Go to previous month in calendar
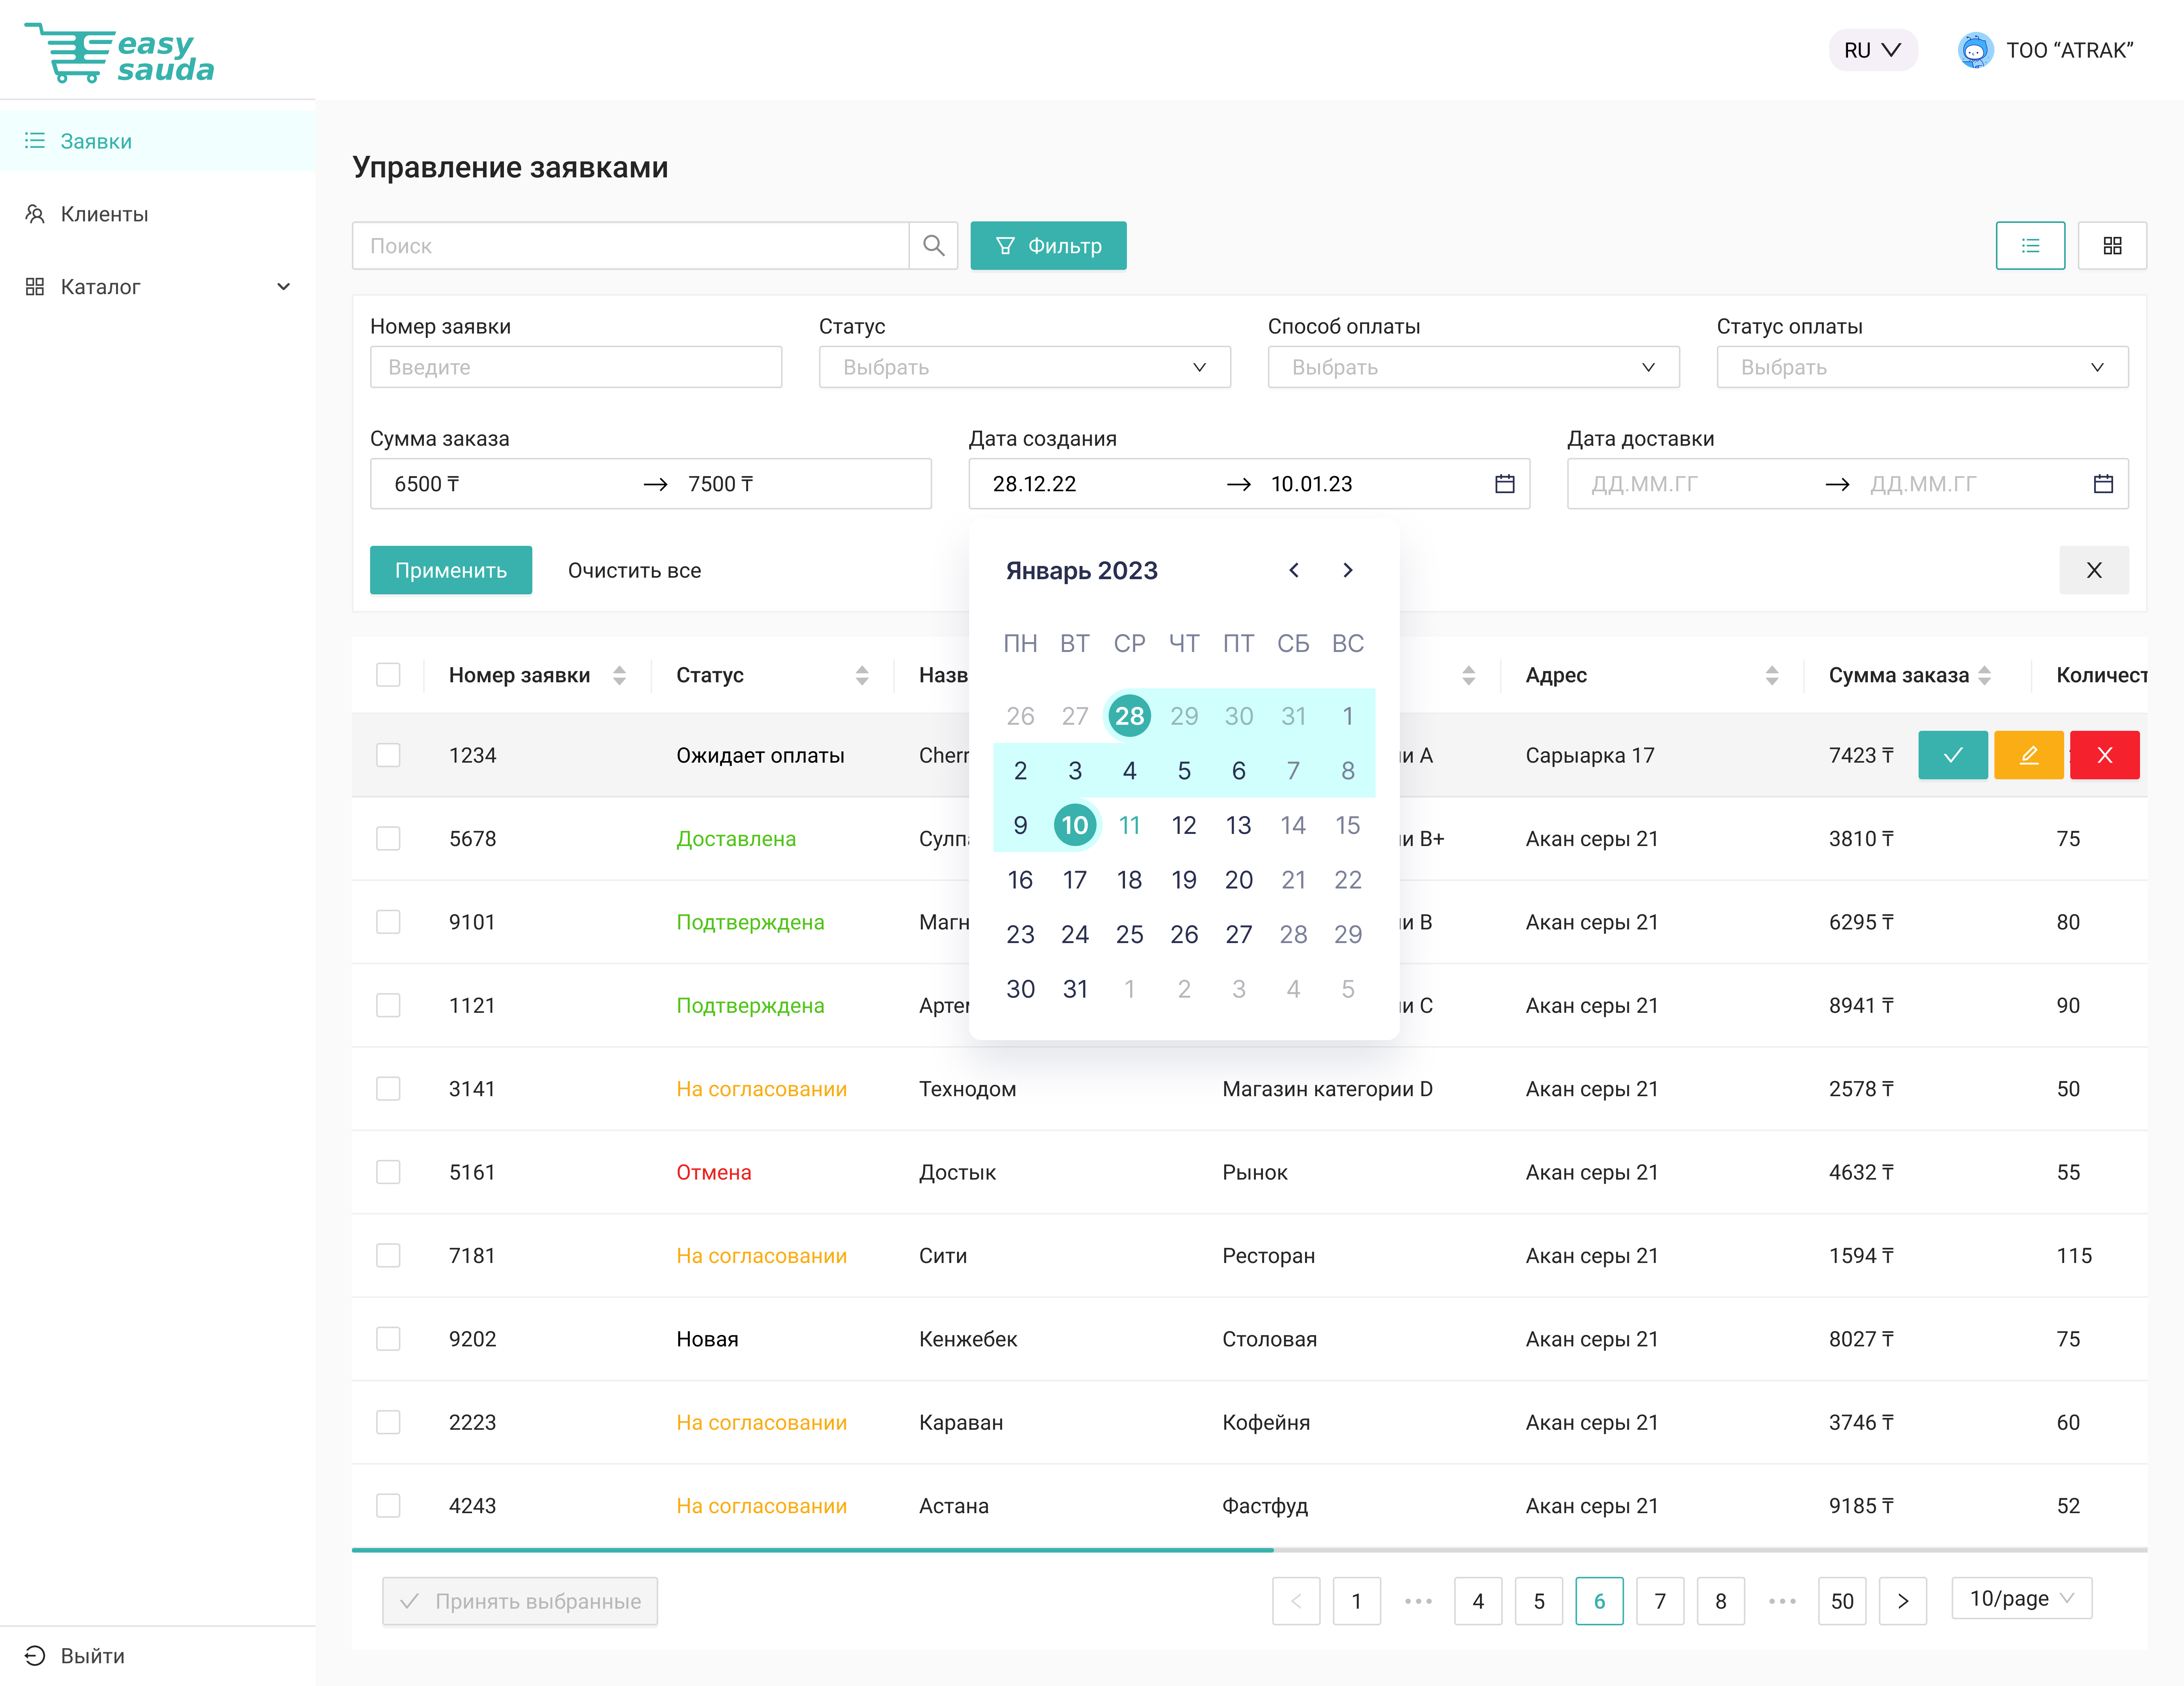The height and width of the screenshot is (1686, 2184). (1294, 571)
